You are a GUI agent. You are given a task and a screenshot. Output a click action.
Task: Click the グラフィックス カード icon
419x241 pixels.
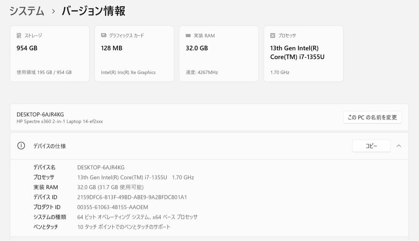(x=103, y=35)
